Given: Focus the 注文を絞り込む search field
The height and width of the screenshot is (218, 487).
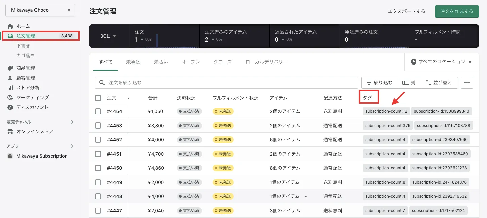Looking at the screenshot, I should click(230, 83).
